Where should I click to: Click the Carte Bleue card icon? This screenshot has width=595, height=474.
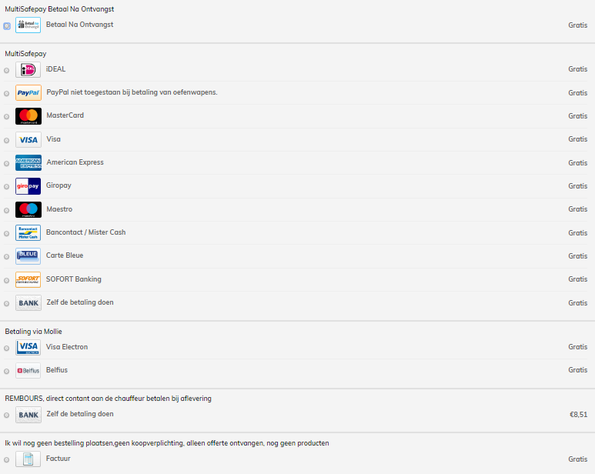[28, 256]
